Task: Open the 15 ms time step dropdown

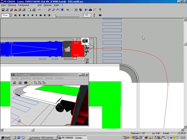Action: pos(10,15)
